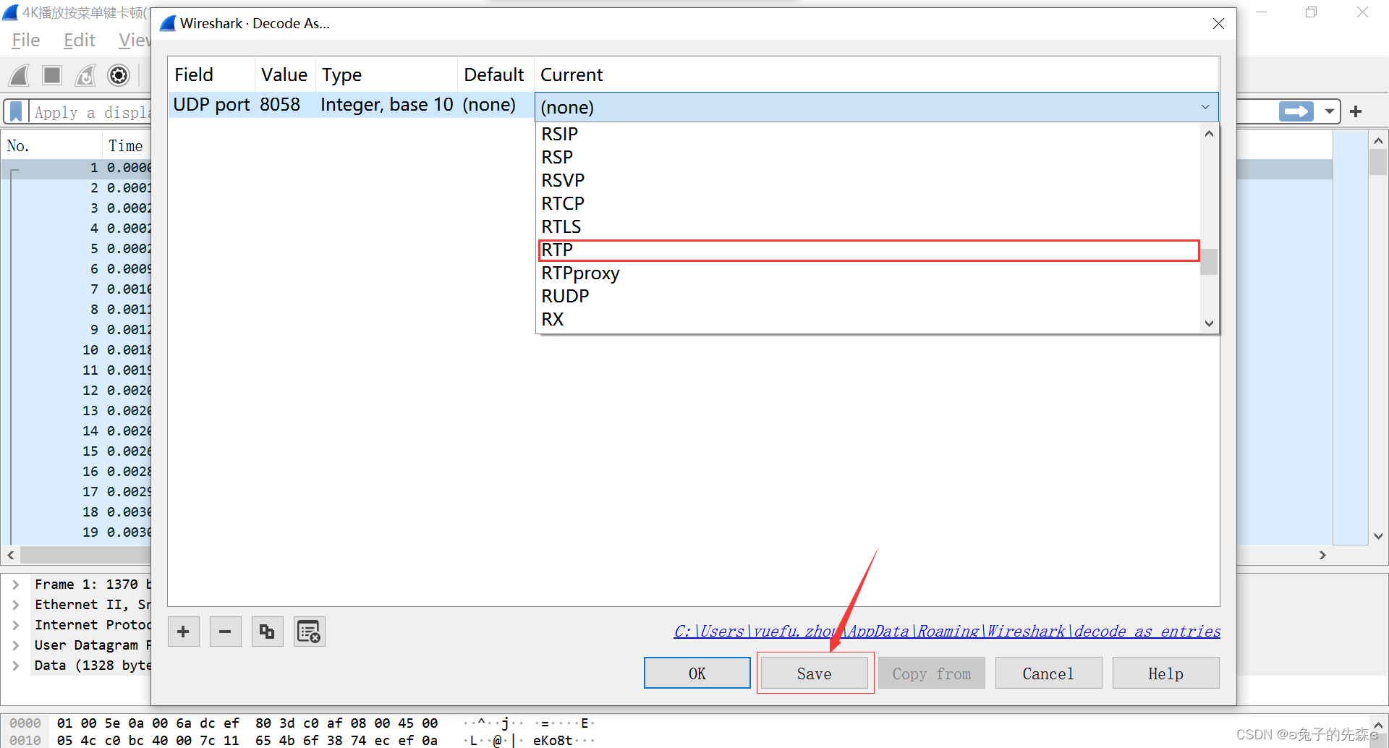Image resolution: width=1389 pixels, height=748 pixels.
Task: Click the Default column header
Action: click(x=496, y=75)
